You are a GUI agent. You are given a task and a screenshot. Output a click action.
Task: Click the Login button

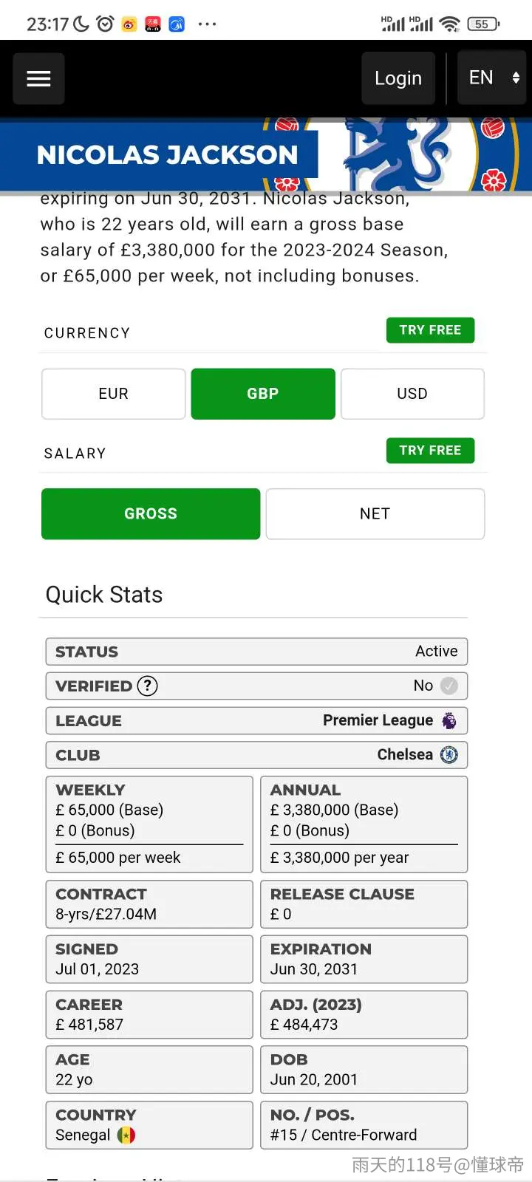tap(398, 78)
